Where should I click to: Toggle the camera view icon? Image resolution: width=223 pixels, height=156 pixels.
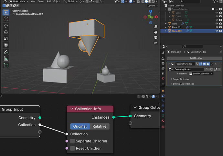156,37
